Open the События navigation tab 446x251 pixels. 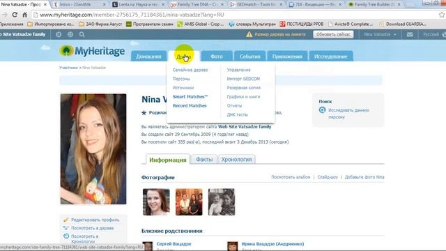point(249,56)
